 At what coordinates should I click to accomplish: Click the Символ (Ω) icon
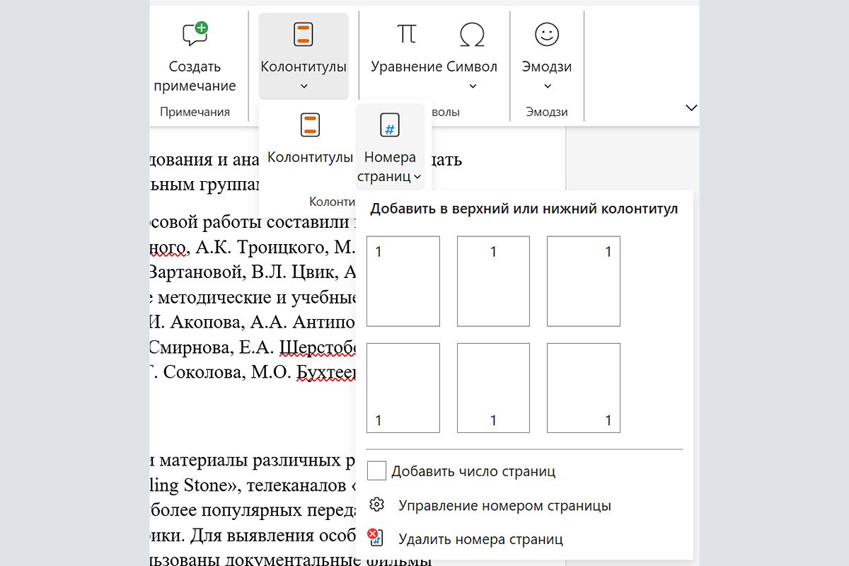click(x=473, y=34)
